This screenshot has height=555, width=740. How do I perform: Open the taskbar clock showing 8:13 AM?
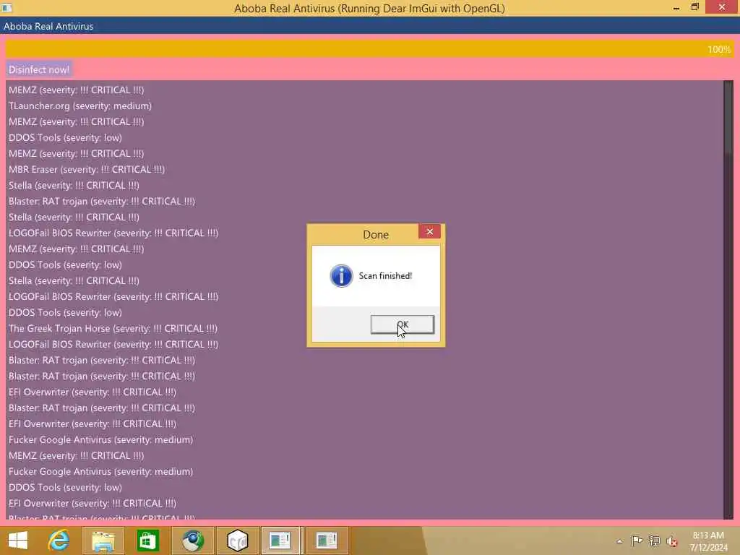(x=708, y=541)
